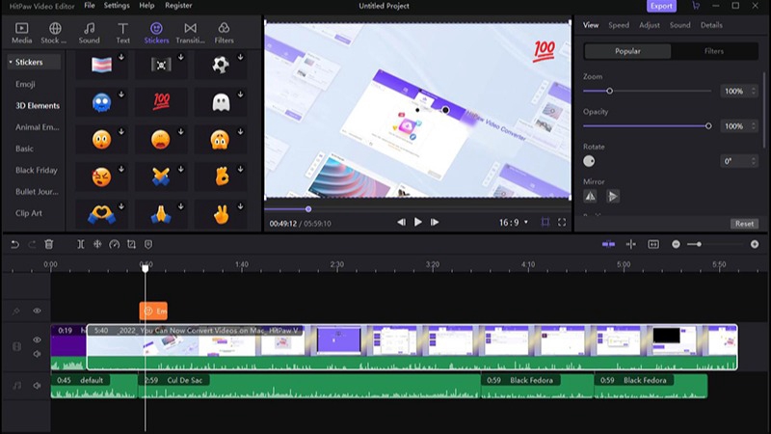771x434 pixels.
Task: Mute the main video track audio
Action: (37, 354)
